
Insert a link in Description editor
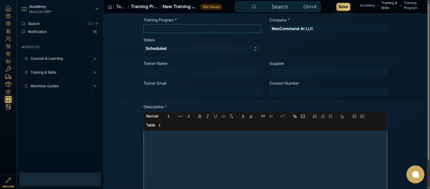coord(295,116)
